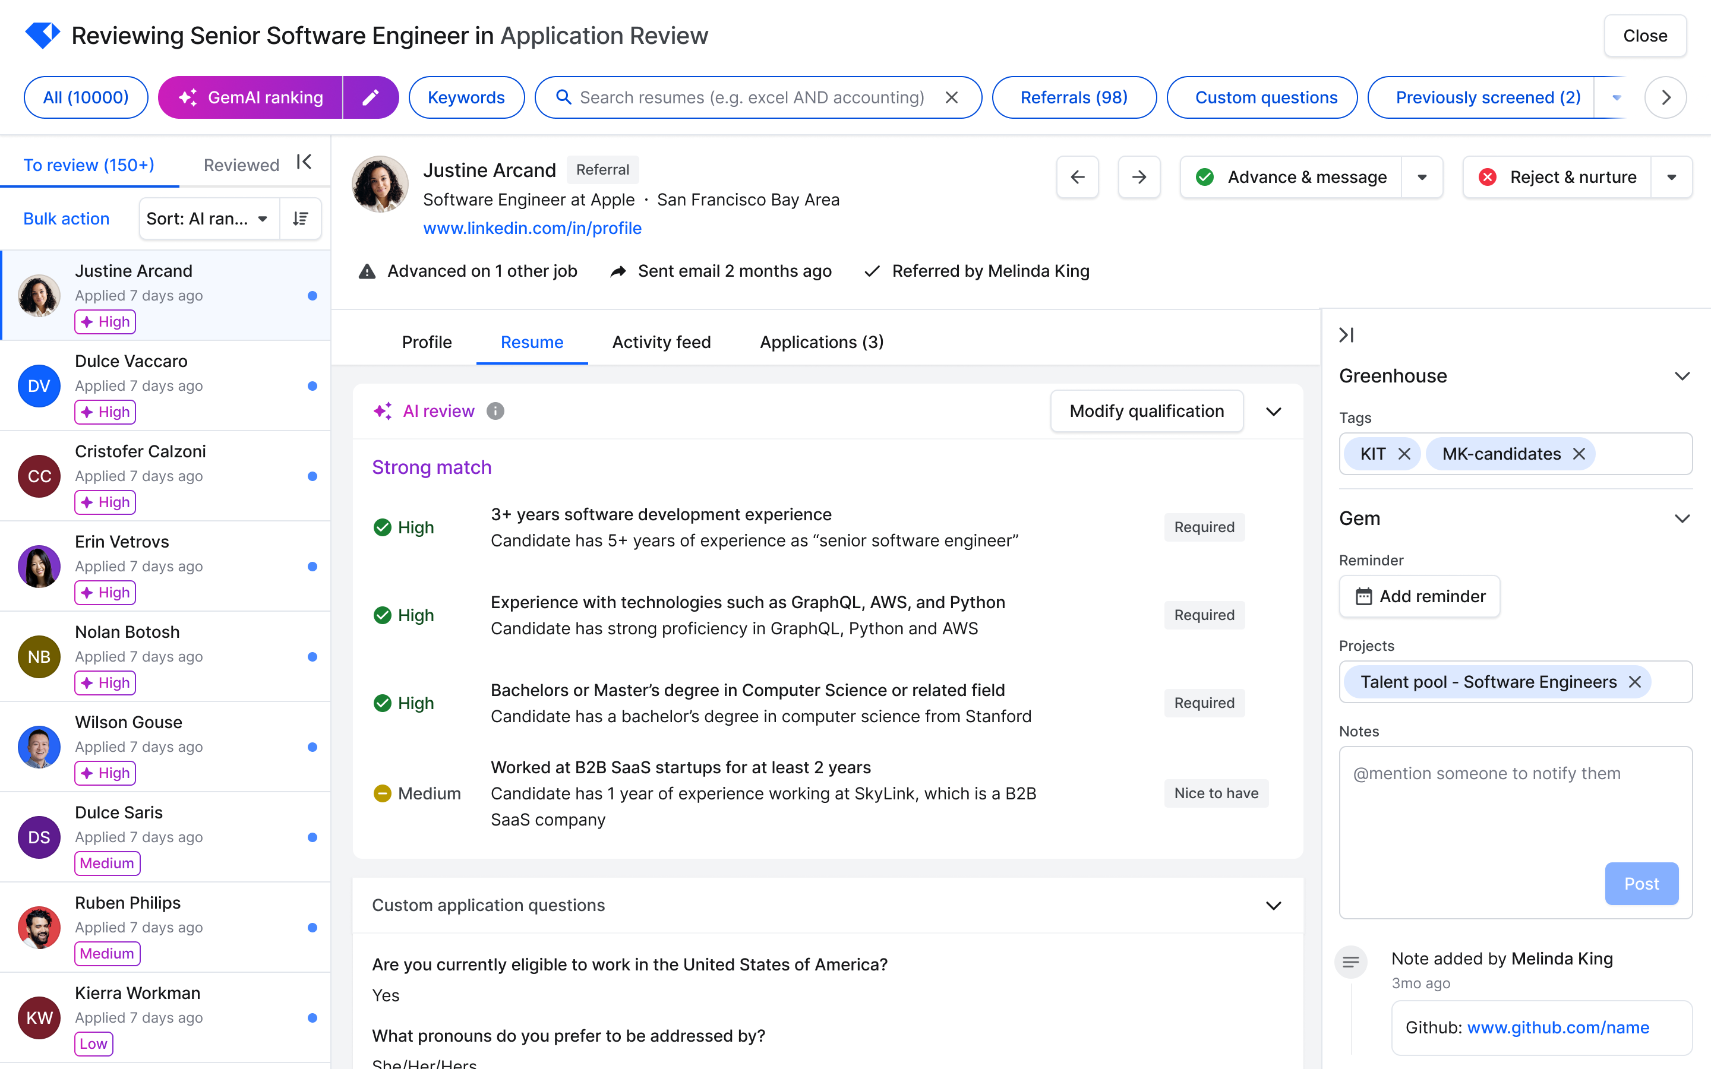The width and height of the screenshot is (1711, 1069).
Task: Open the Sort: AI ranking dropdown
Action: click(209, 219)
